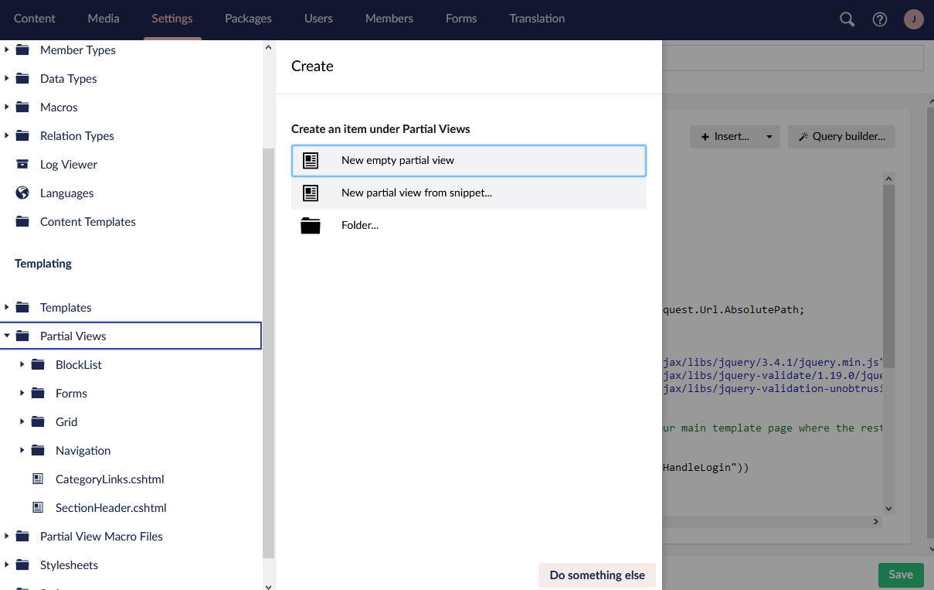Click the Folder... icon in Create panel

click(311, 226)
